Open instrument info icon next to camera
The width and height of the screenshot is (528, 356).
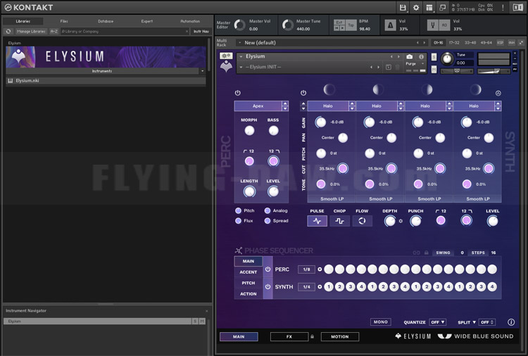pyautogui.click(x=421, y=56)
